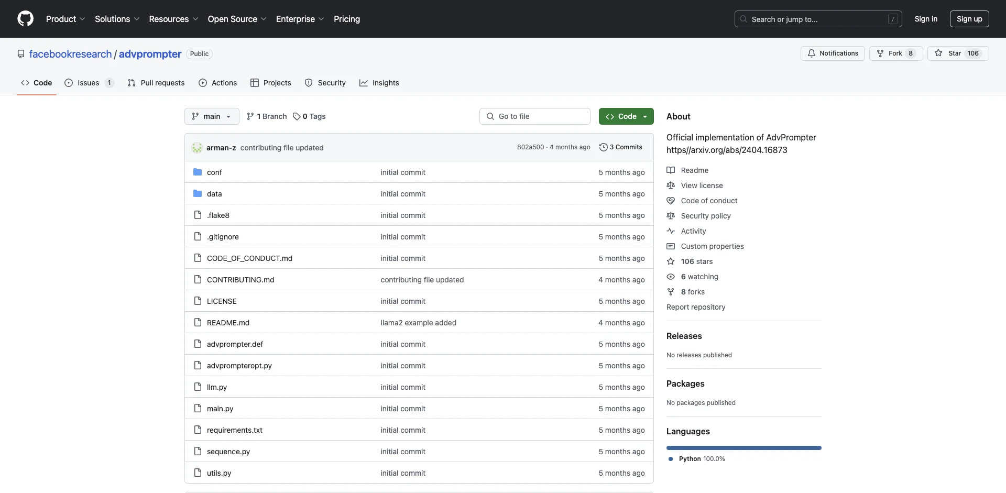
Task: Expand the Product menu
Action: [65, 19]
